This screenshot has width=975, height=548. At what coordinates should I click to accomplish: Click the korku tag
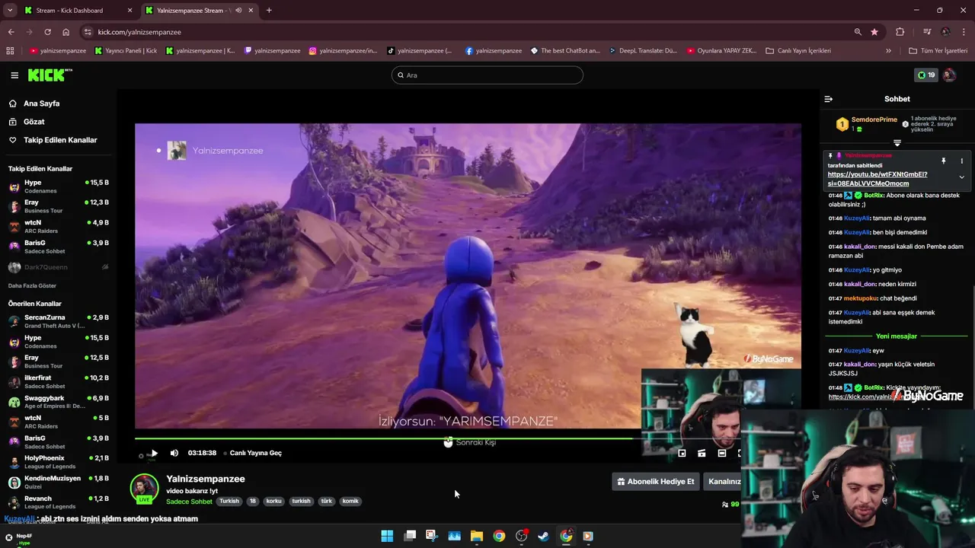tap(274, 502)
